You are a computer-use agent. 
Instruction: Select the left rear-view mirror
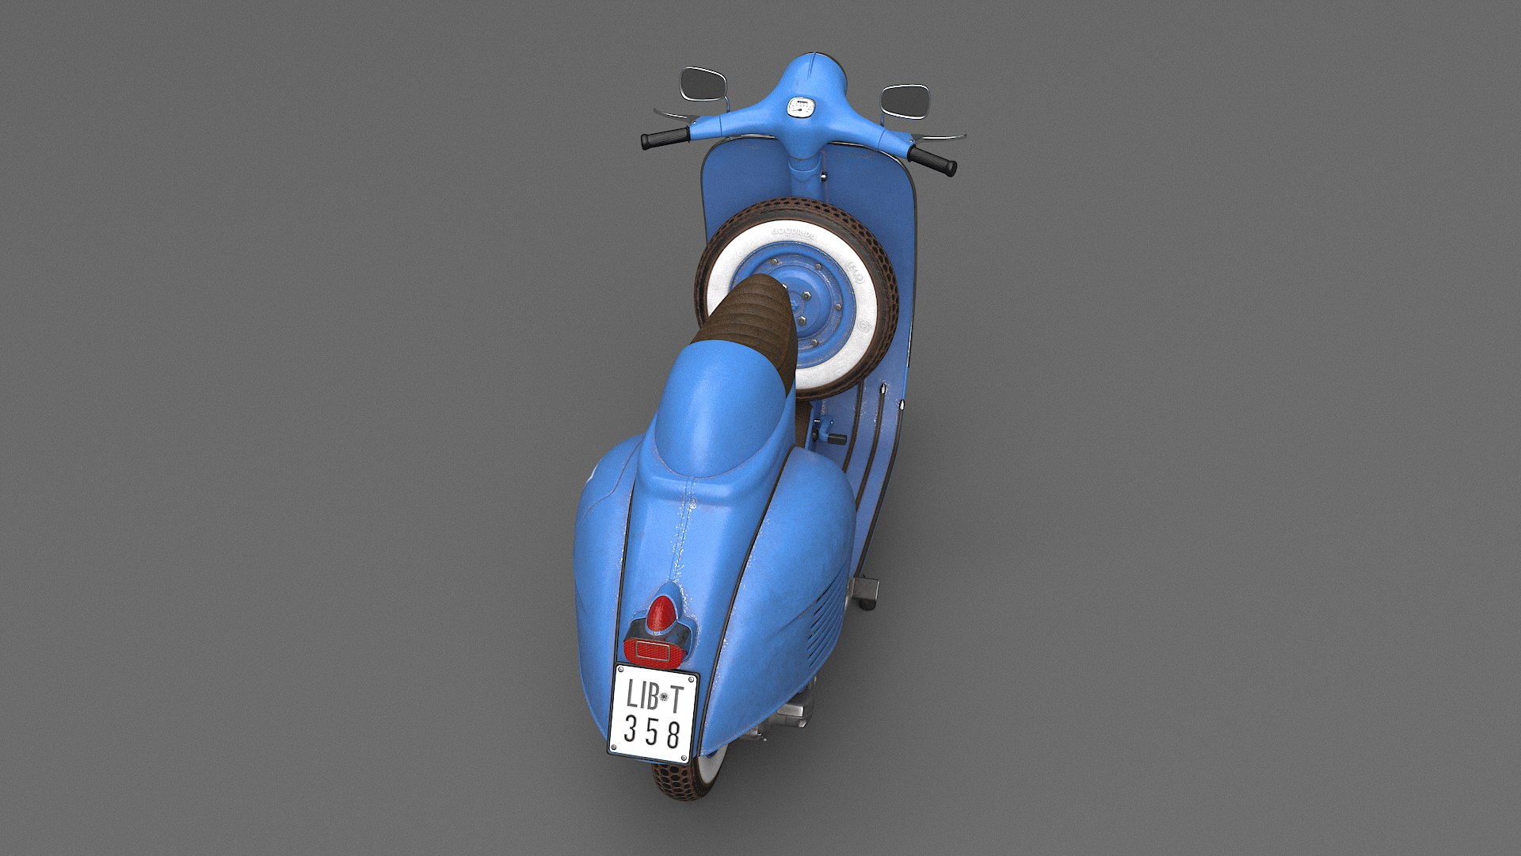(703, 84)
